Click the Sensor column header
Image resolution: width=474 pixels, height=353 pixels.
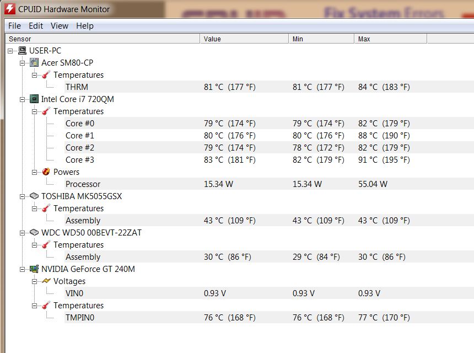[x=103, y=39]
